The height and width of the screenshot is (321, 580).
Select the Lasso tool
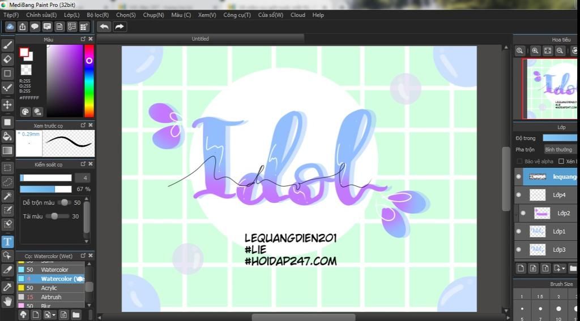coord(7,182)
